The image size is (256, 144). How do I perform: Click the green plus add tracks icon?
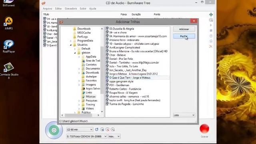coord(211,14)
